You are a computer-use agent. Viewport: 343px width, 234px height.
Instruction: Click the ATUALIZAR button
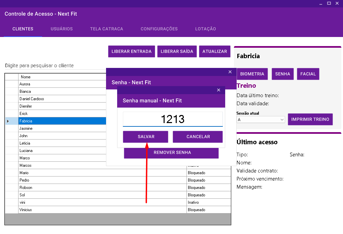[215, 51]
